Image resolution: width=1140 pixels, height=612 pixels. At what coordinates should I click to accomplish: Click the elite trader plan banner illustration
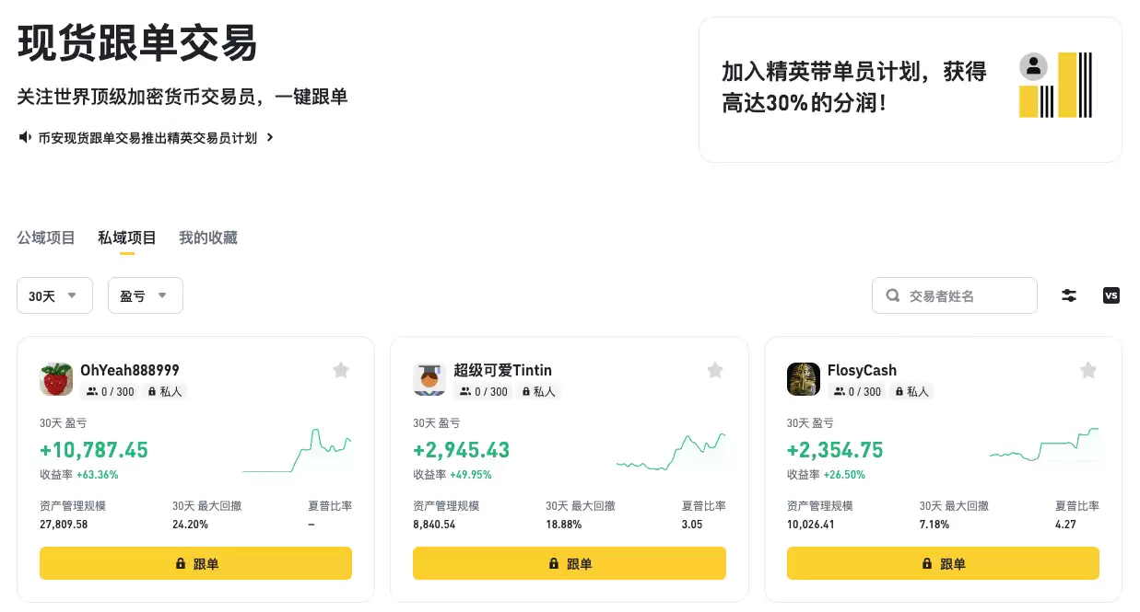pos(1055,86)
